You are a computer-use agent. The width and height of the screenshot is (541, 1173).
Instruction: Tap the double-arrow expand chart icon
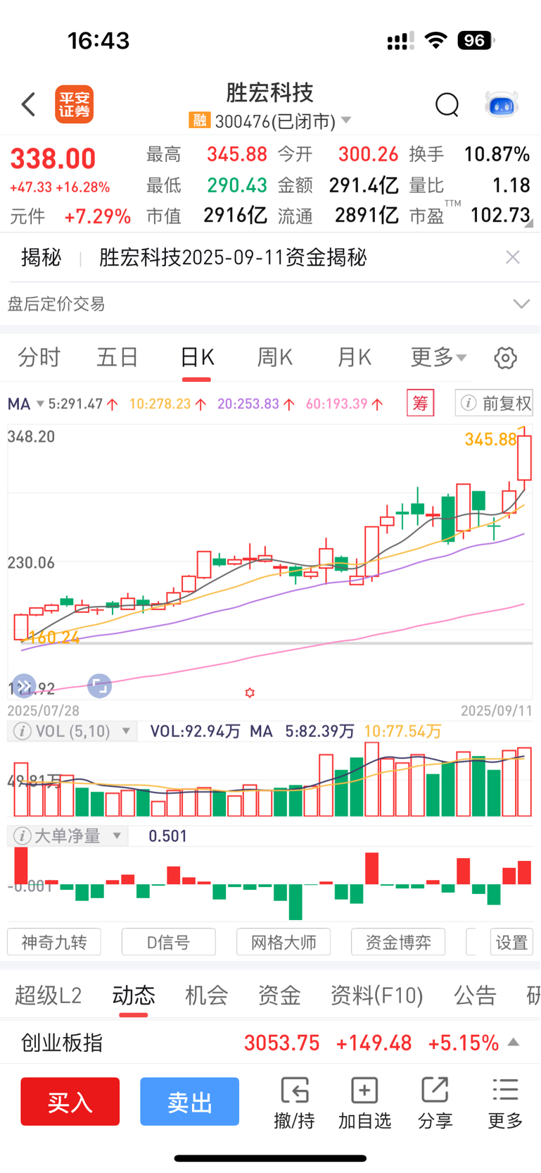[x=23, y=685]
